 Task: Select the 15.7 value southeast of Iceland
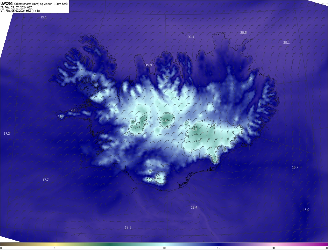tap(295, 167)
